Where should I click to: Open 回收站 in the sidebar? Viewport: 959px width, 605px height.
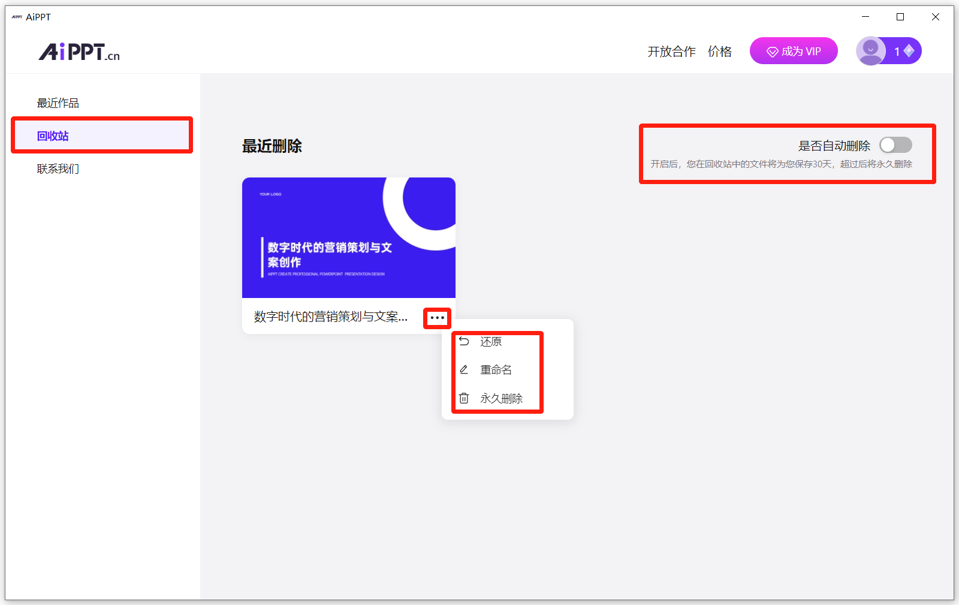click(102, 136)
